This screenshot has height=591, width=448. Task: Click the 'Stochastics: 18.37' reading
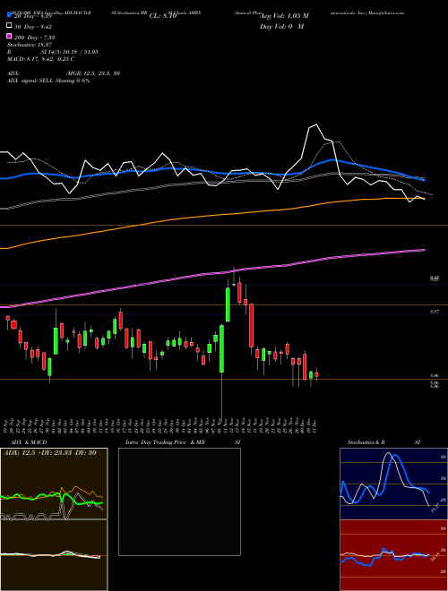(29, 45)
